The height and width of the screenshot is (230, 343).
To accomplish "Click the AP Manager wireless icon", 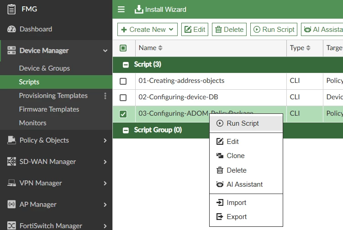I will coord(11,204).
